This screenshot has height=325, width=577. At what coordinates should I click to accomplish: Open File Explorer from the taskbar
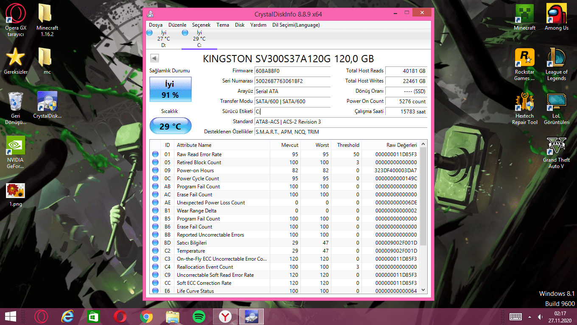pyautogui.click(x=173, y=317)
